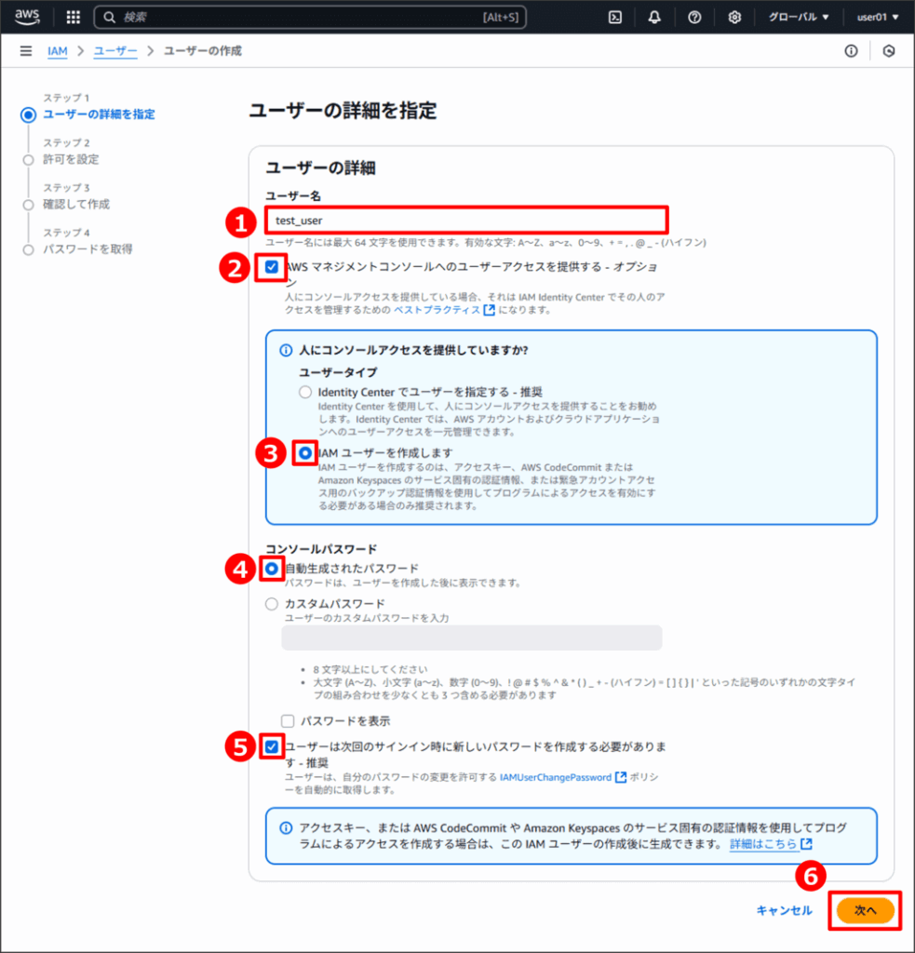Viewport: 915px width, 953px height.
Task: Click the custom password input field
Action: click(472, 638)
